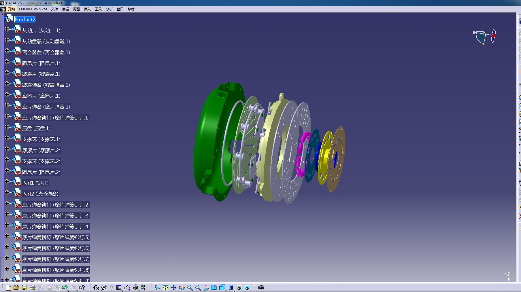Viewport: 521px width, 292px height.
Task: Select 阻尼片 (阻尼片.1) in the tree
Action: pos(41,63)
